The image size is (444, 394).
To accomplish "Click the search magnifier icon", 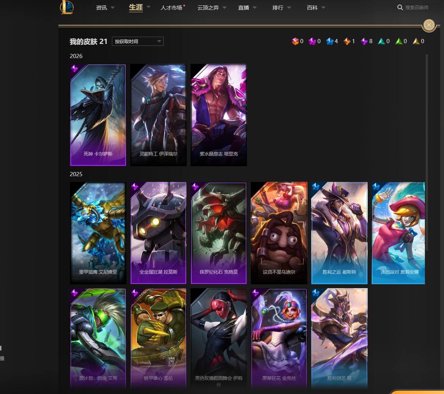I will tap(400, 7).
